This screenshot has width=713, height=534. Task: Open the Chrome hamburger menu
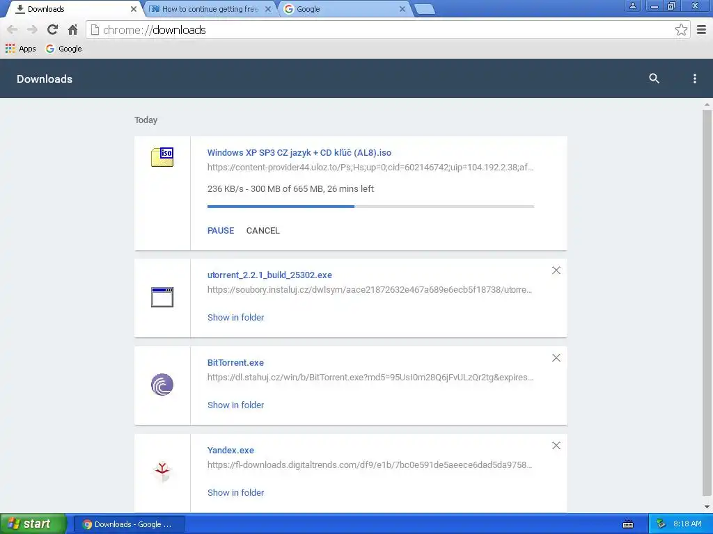(x=701, y=30)
